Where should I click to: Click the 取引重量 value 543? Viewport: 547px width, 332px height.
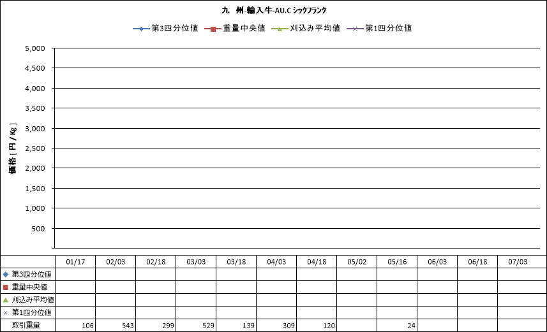128,326
